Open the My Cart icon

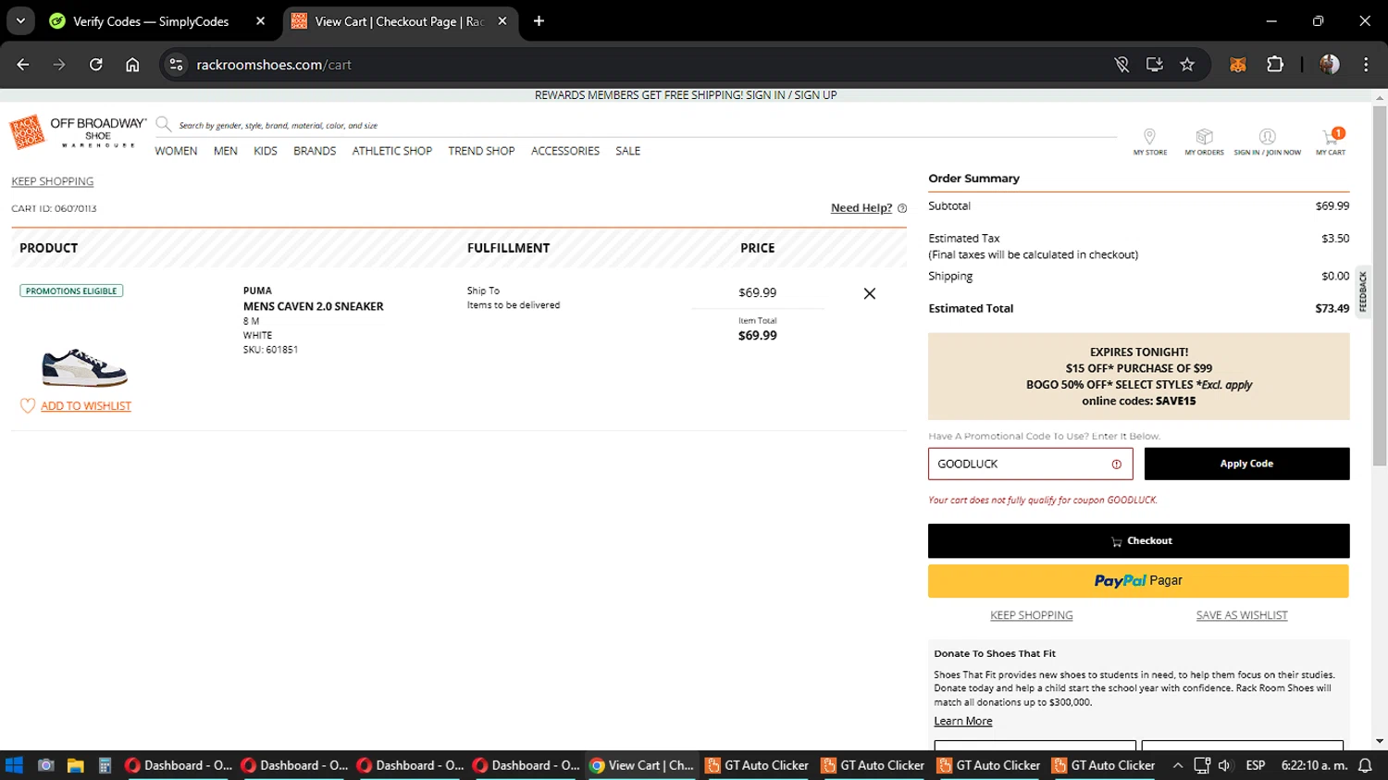pyautogui.click(x=1331, y=137)
